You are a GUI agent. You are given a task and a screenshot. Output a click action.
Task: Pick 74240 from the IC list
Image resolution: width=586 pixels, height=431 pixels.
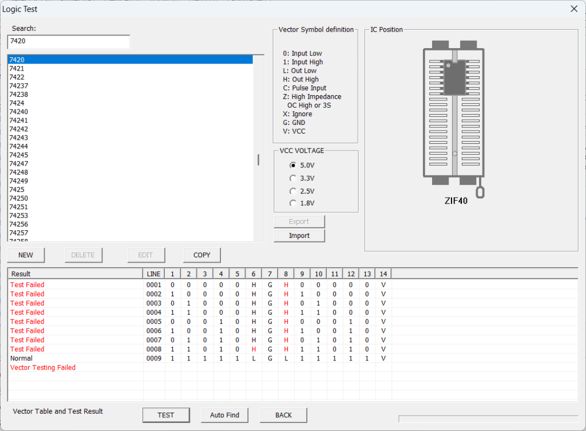(18, 112)
